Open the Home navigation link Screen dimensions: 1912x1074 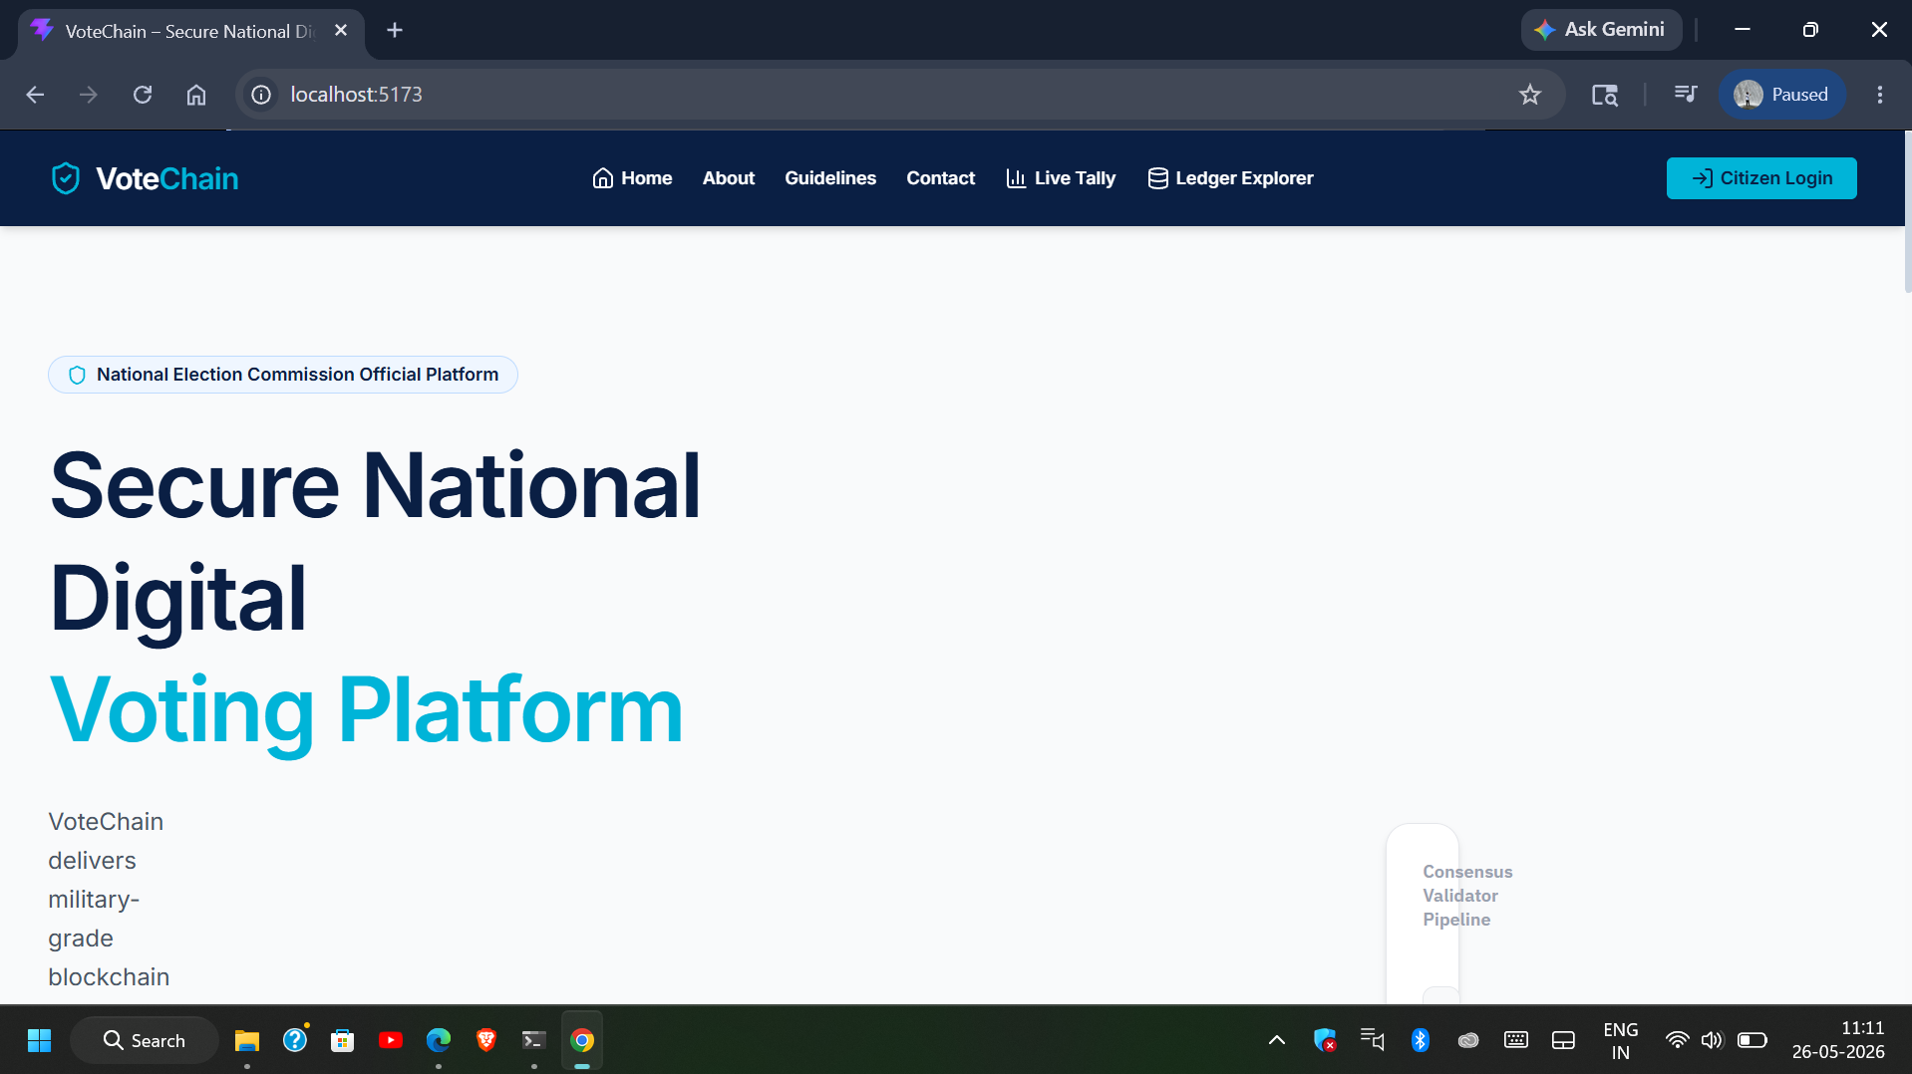(x=632, y=178)
